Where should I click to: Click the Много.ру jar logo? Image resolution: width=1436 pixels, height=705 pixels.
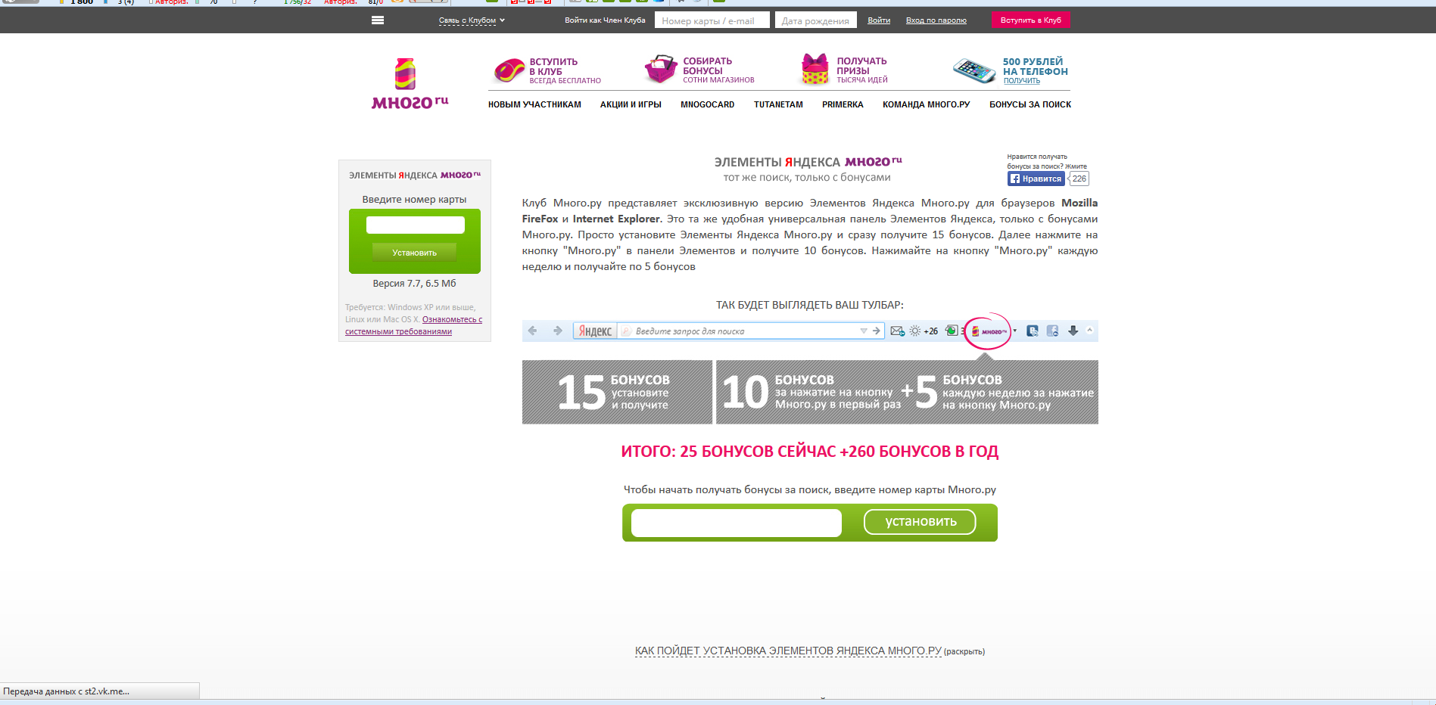pos(410,83)
